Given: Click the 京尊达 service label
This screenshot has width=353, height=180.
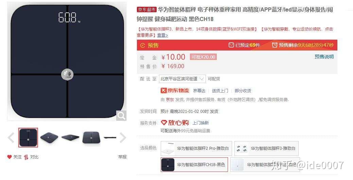Looking at the screenshot, I should (199, 91).
